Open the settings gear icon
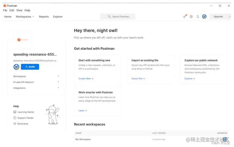The image size is (234, 147). pyautogui.click(x=191, y=17)
